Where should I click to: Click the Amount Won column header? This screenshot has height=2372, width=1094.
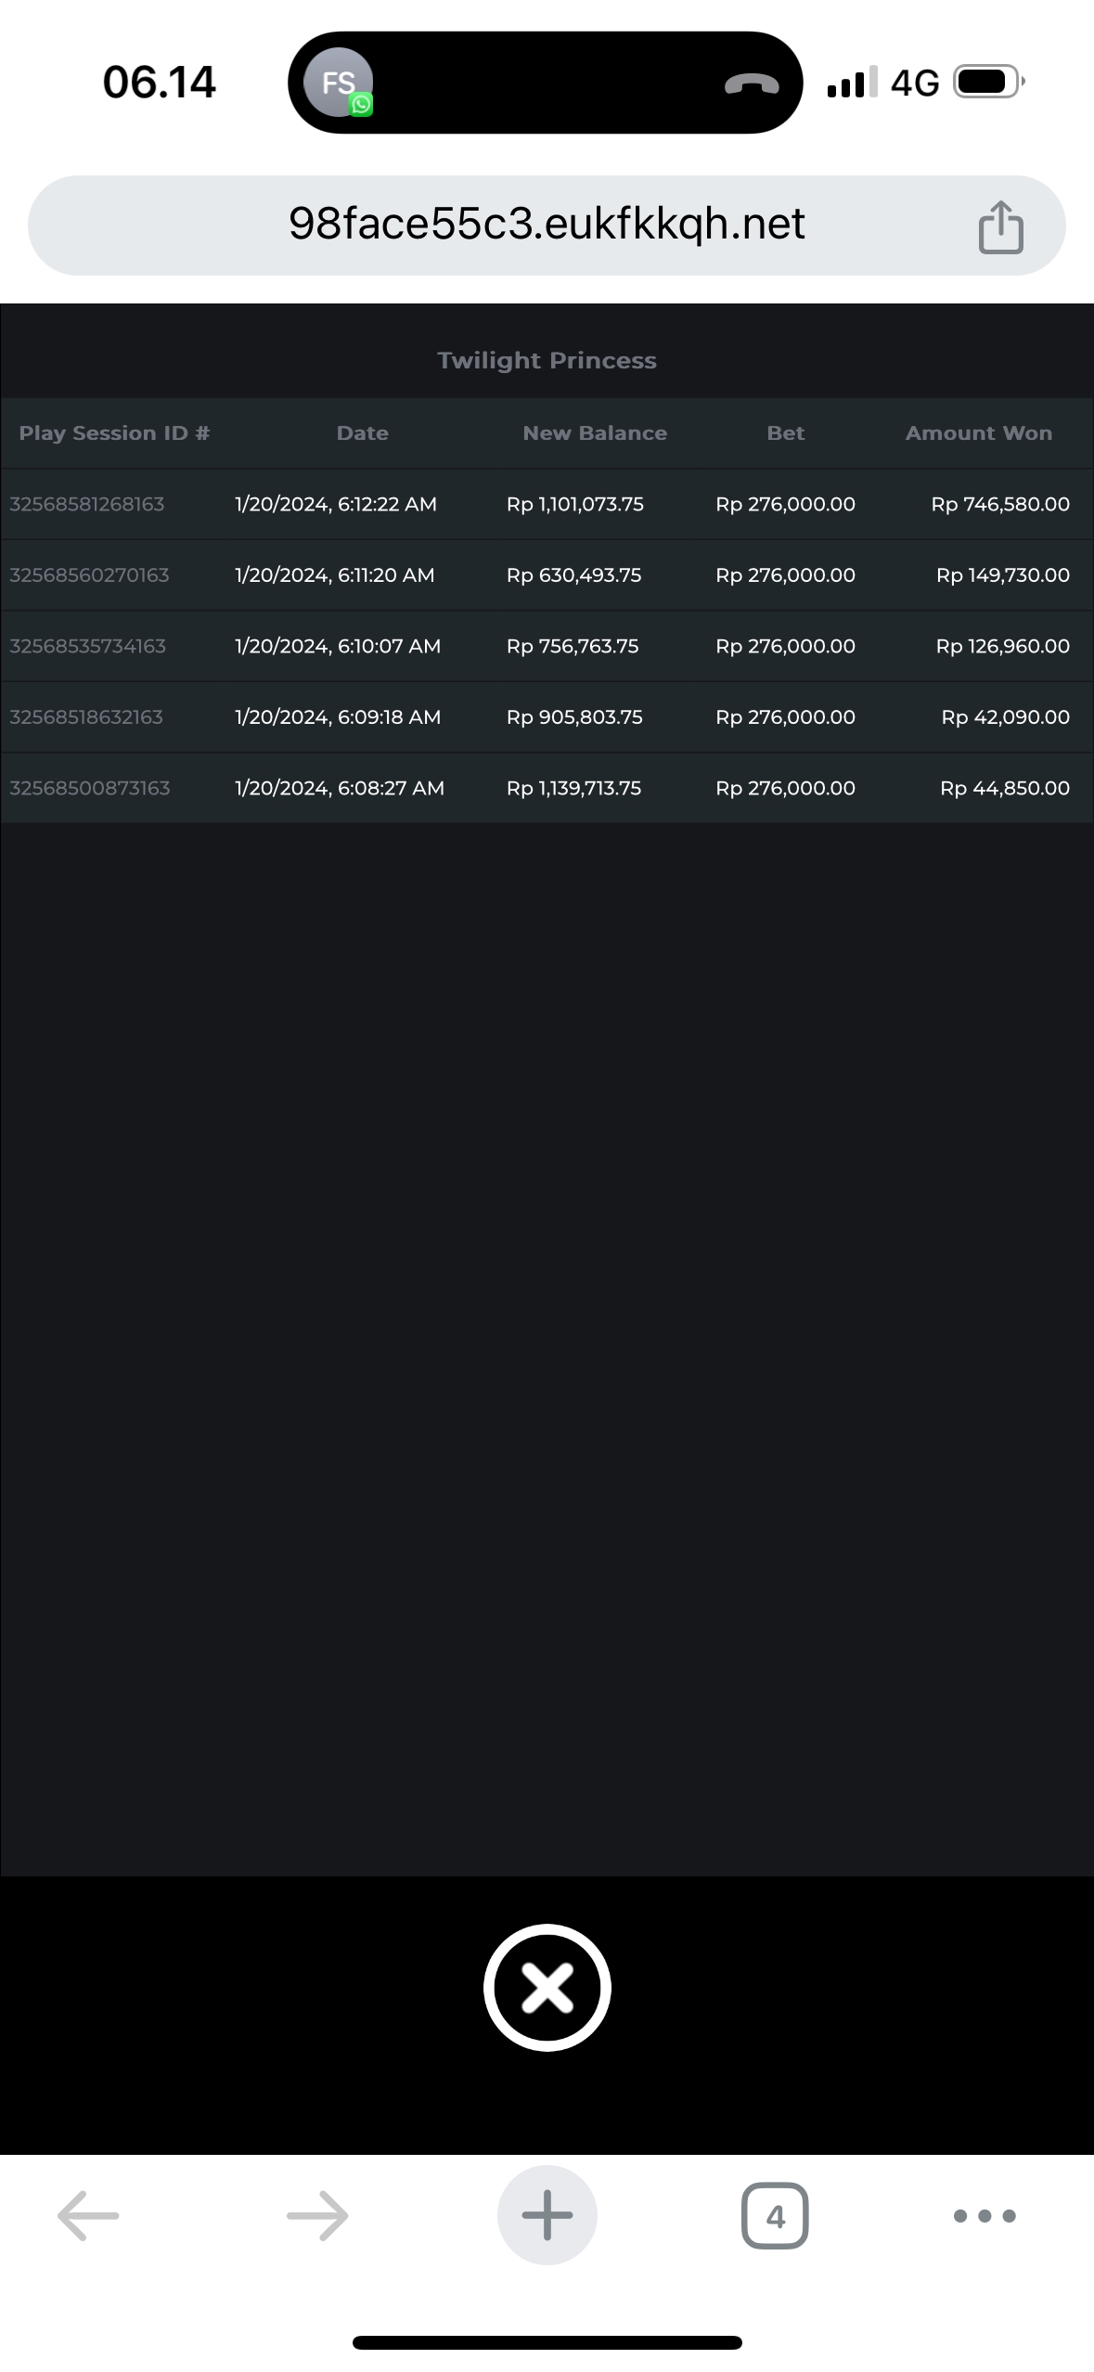point(978,433)
